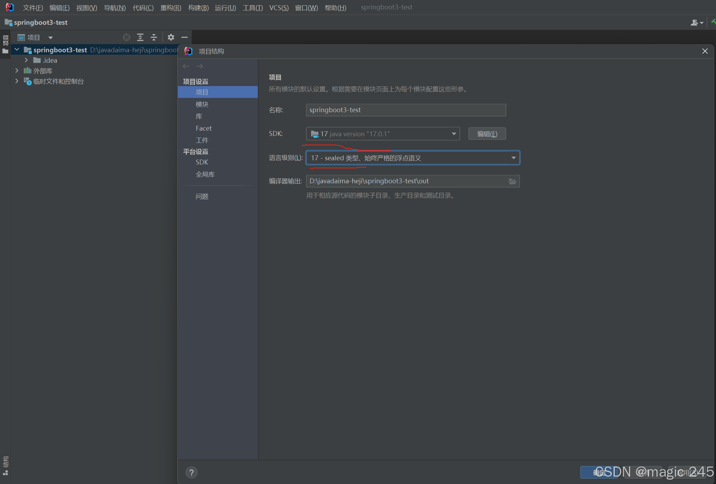Click the browse folder icon in compiler output
The image size is (716, 484).
(x=512, y=181)
